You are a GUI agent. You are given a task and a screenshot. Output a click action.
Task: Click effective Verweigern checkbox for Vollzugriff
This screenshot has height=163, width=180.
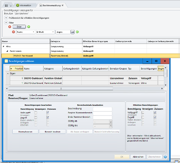(x=143, y=112)
